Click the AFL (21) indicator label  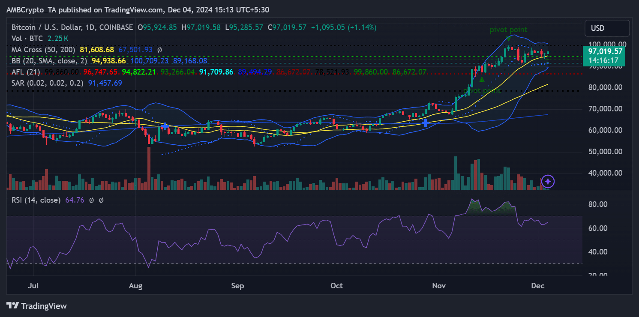(27, 72)
